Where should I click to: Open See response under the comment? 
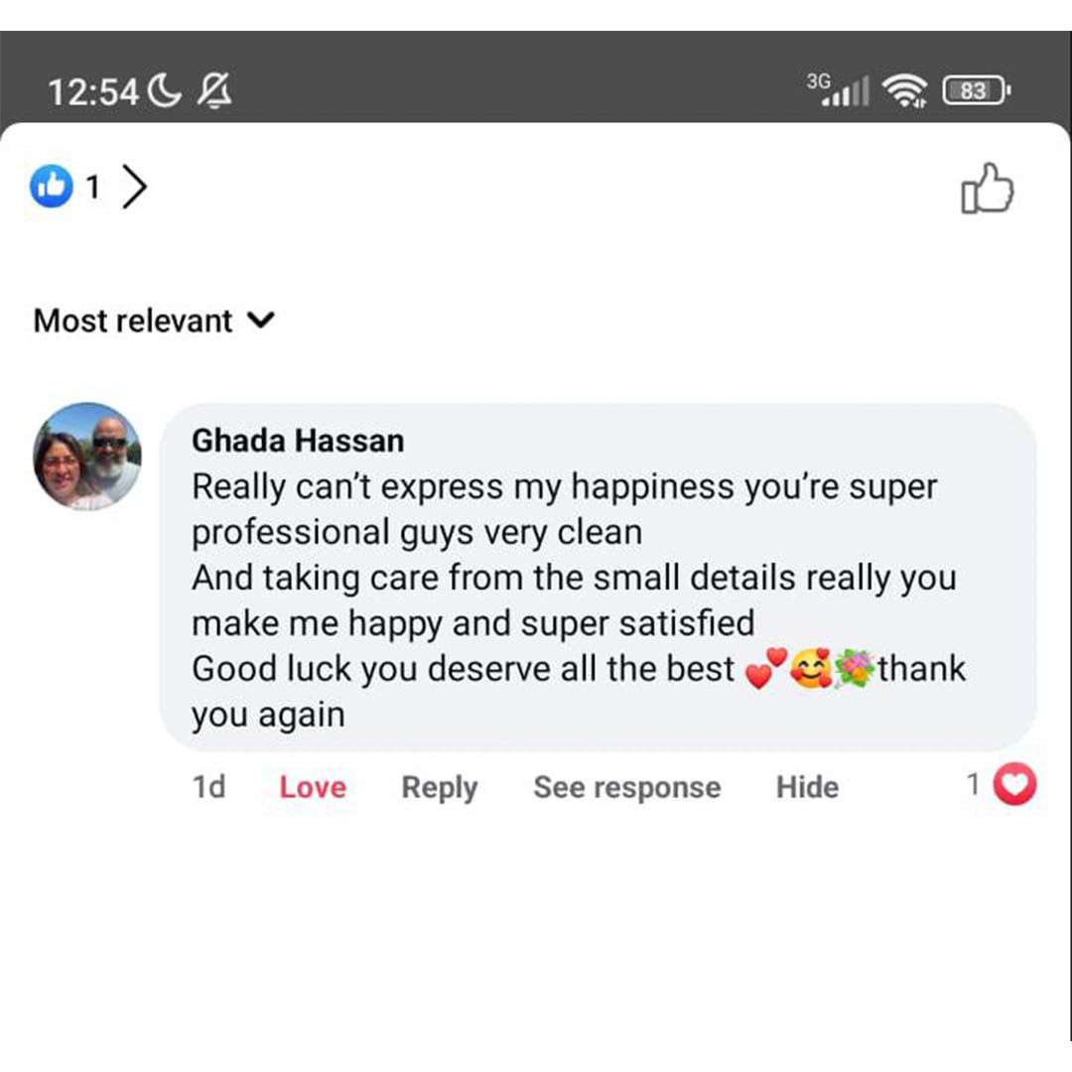click(626, 787)
